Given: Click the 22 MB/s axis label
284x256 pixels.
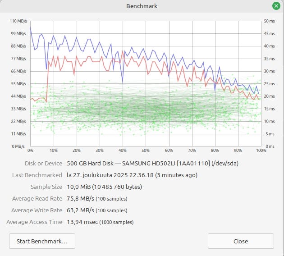Looking at the screenshot, I should 18,121.
